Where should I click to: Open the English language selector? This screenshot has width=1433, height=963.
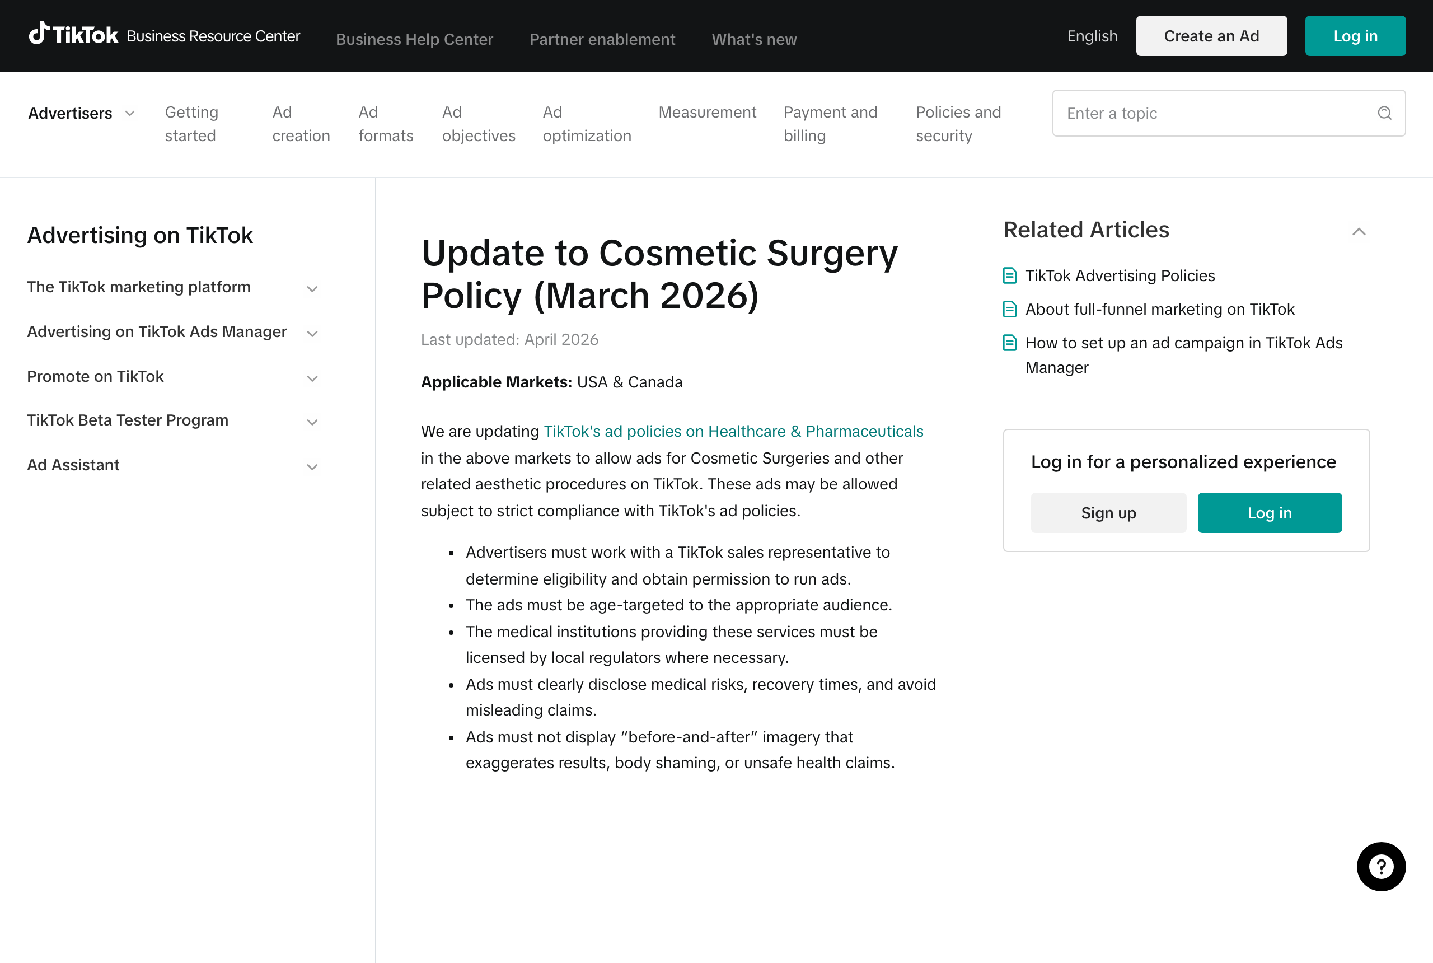pos(1092,36)
